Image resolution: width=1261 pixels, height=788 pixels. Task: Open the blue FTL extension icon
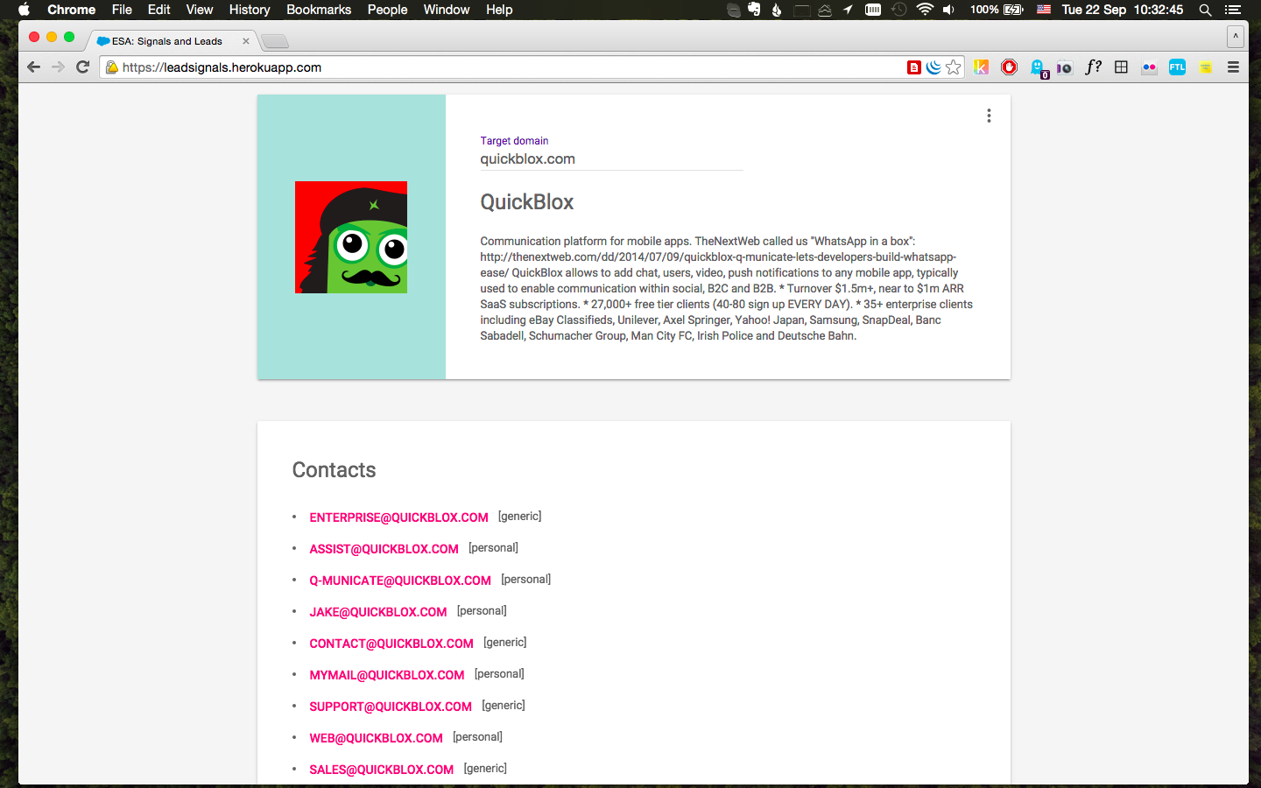[x=1177, y=67]
